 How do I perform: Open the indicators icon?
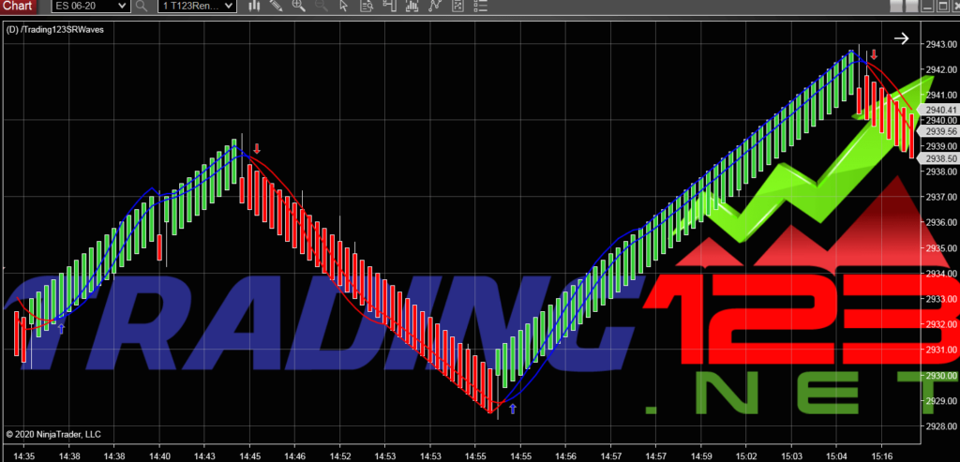point(412,7)
